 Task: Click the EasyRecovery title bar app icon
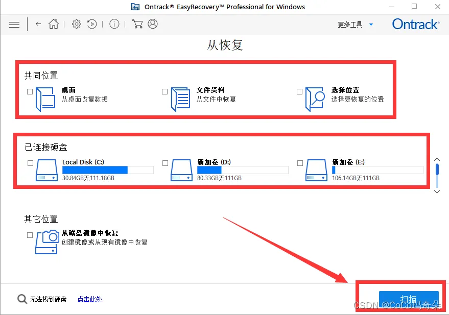(x=135, y=7)
